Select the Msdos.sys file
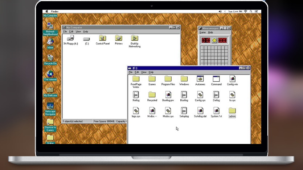303x170 pixels. 168,112
